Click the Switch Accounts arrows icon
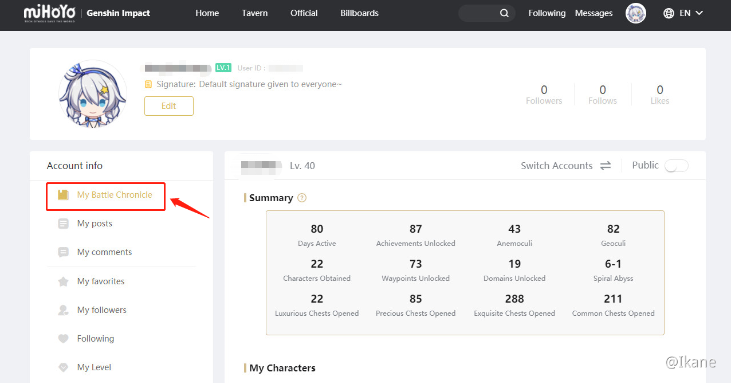This screenshot has height=384, width=731. coord(606,166)
